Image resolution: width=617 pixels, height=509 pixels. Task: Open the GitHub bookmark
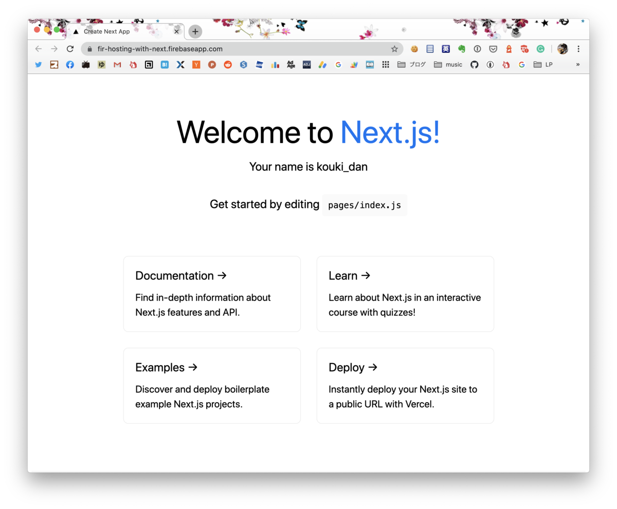[475, 65]
